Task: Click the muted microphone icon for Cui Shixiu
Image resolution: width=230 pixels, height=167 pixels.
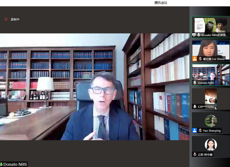Action: click(x=200, y=59)
